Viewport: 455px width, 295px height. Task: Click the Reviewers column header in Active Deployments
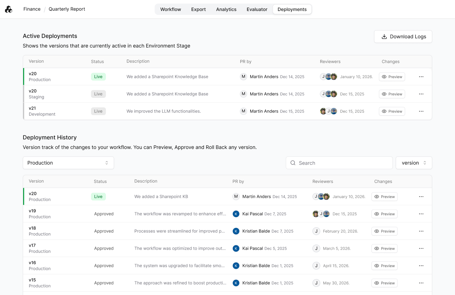(x=330, y=61)
